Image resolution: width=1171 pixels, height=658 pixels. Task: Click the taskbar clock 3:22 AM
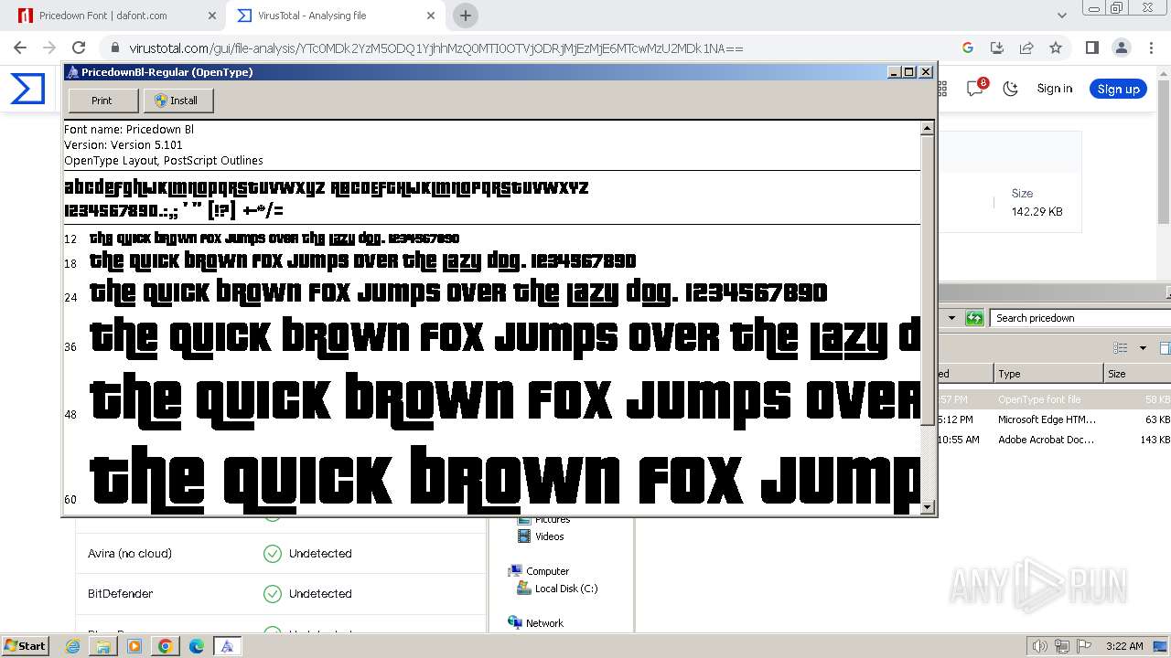1124,646
